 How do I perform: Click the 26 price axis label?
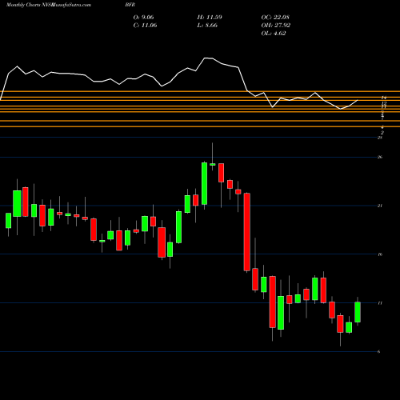380,157
